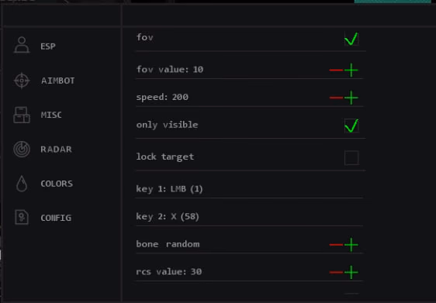The height and width of the screenshot is (303, 436).
Task: Disable the fov checkbox
Action: coord(351,39)
